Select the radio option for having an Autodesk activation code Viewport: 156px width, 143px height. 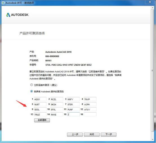[32, 91]
